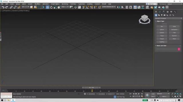Toggle Spinner Snap
The width and height of the screenshot is (183, 102).
(95, 7)
